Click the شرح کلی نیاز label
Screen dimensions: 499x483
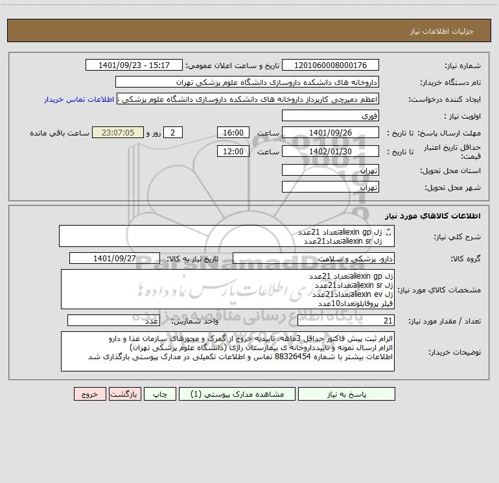(x=458, y=237)
